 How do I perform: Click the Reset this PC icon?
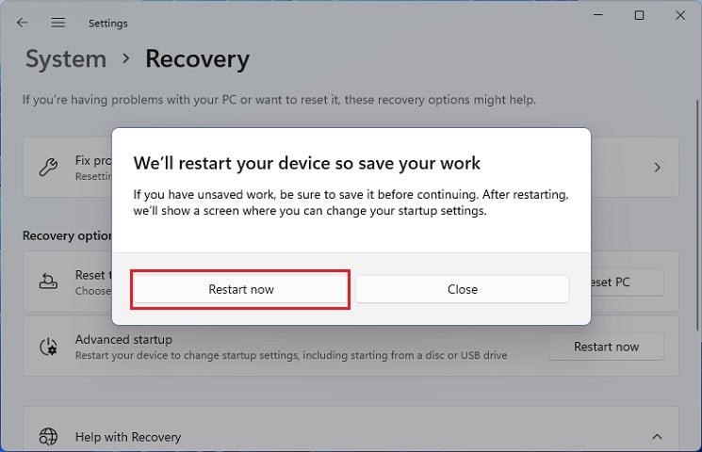tap(48, 282)
